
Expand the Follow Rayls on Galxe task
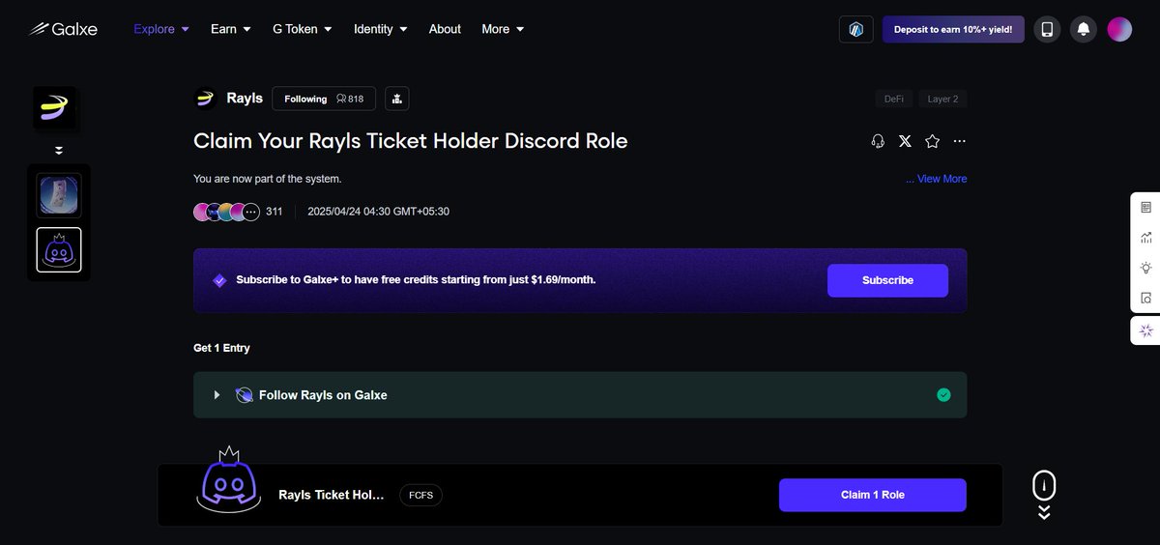click(x=217, y=395)
